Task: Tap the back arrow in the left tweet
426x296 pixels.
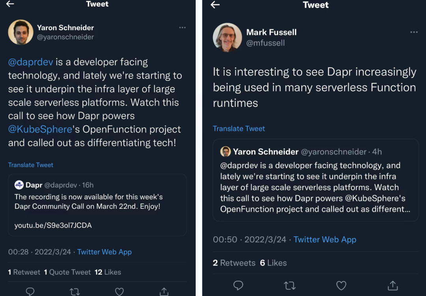Action: coord(10,4)
